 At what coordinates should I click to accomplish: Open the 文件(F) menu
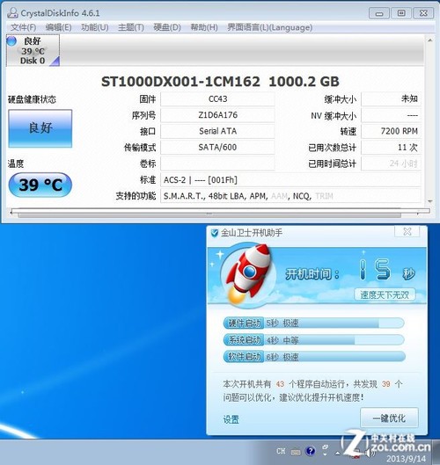23,27
